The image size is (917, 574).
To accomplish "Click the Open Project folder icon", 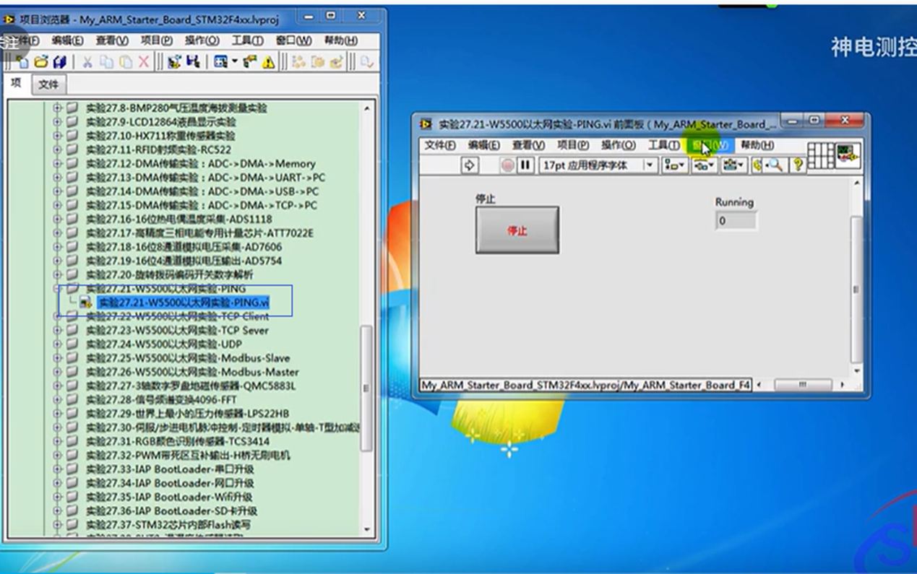I will (41, 62).
